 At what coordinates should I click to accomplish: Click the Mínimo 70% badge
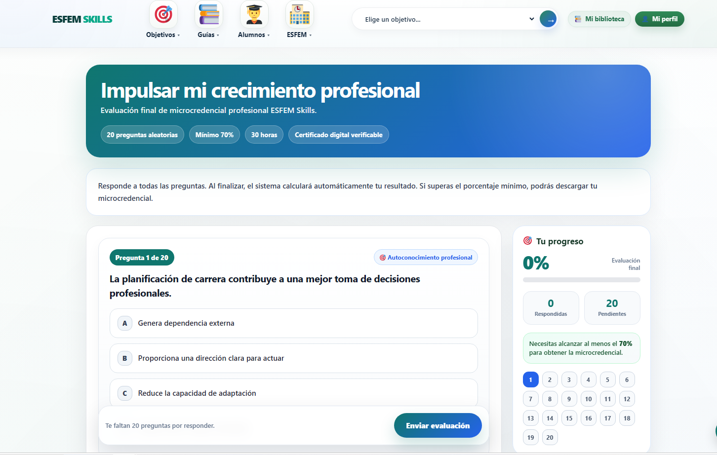(214, 135)
